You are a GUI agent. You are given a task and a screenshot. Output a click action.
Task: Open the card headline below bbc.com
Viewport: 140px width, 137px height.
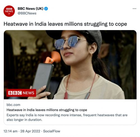pos(47,110)
